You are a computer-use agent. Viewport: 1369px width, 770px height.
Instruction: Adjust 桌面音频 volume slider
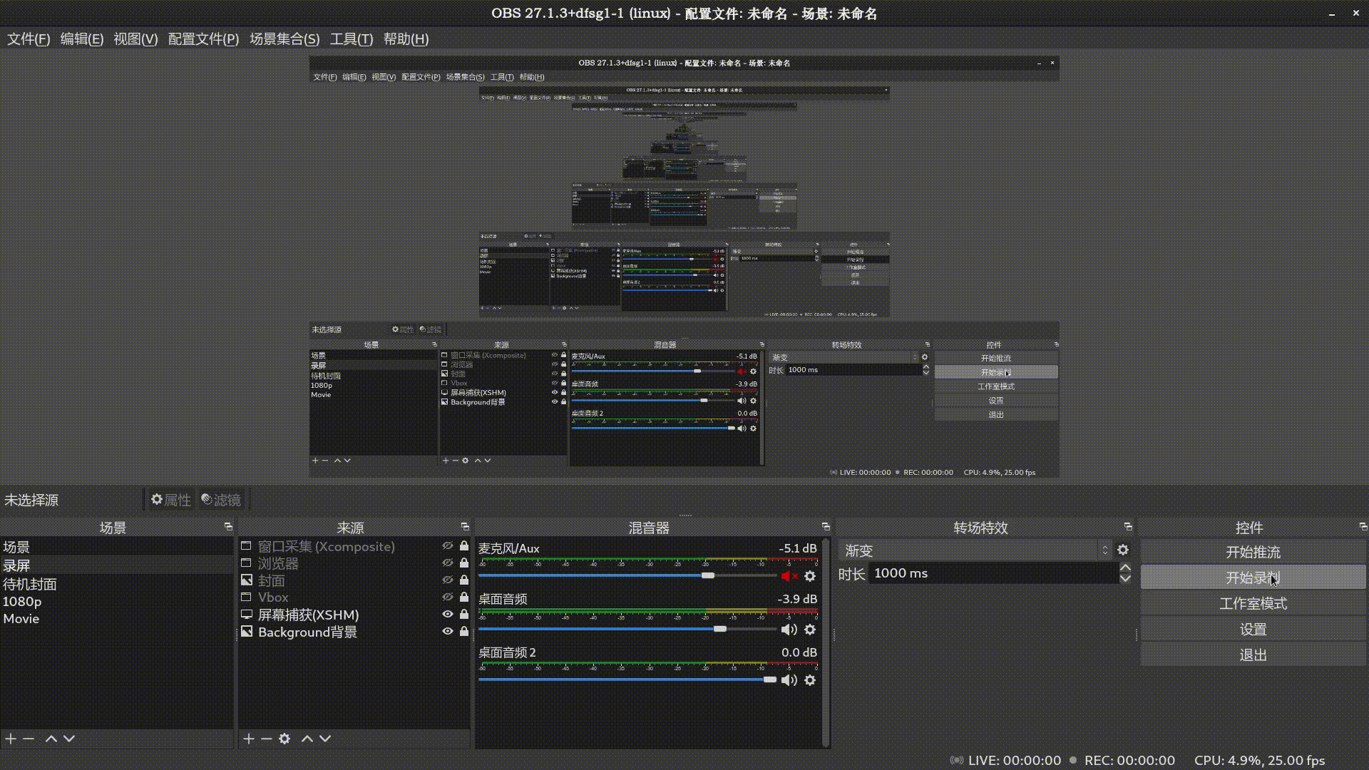(627, 629)
